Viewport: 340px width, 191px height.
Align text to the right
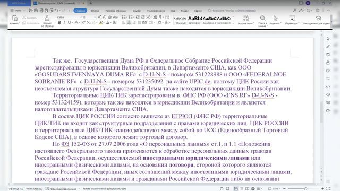click(134, 22)
